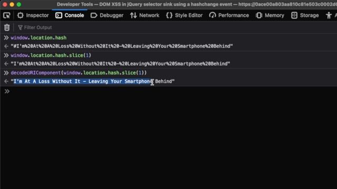337x189 pixels.
Task: Focus the empty console input prompt
Action: click(x=172, y=91)
